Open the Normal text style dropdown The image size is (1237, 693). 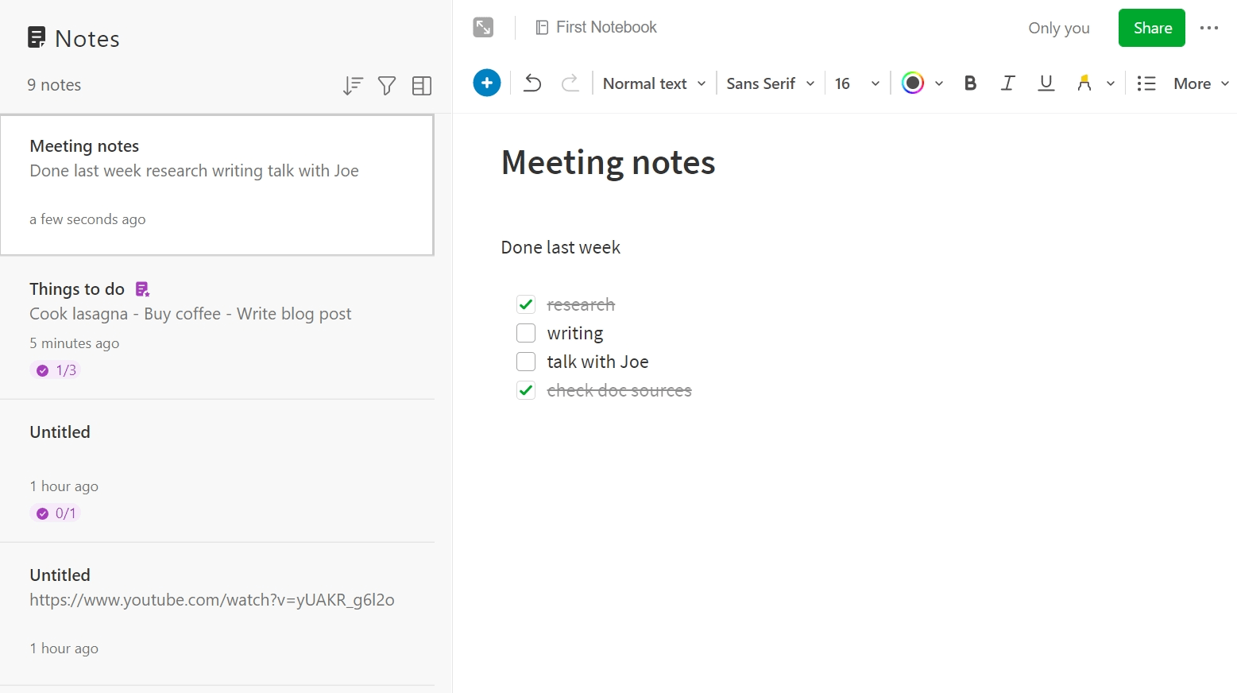652,83
